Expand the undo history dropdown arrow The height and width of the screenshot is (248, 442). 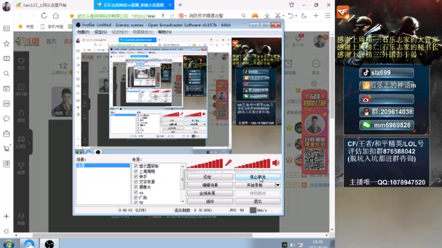tap(296, 16)
